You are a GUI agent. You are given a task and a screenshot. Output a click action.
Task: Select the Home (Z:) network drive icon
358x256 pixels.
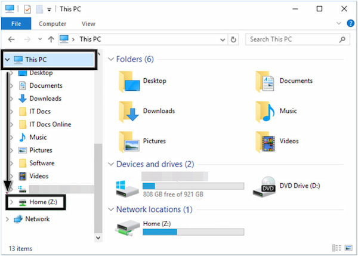coord(127,229)
